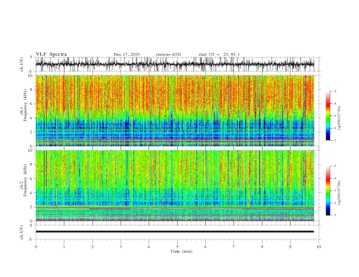Screen dimensions: 359x277
Task: Click the "Time (min)" axis title
Action: pos(181,251)
